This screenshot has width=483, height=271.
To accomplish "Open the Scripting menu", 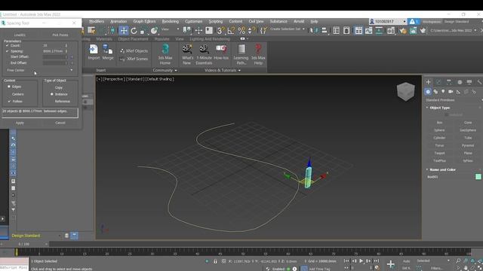I will point(216,22).
